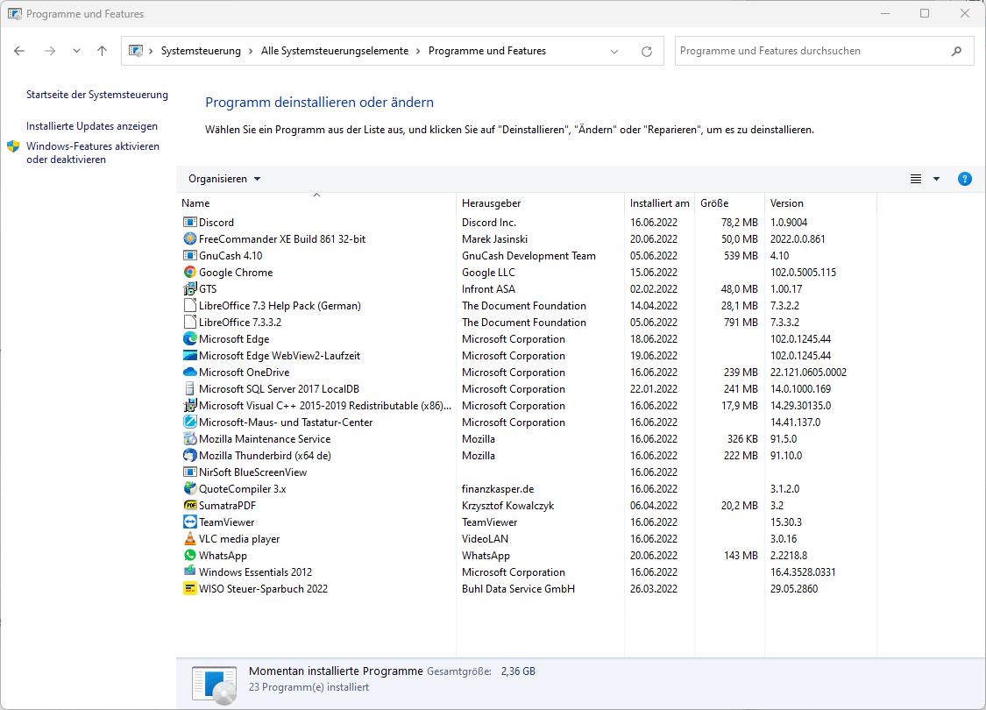Open the Organisieren dropdown menu
Screen dimensions: 986x710
[223, 179]
